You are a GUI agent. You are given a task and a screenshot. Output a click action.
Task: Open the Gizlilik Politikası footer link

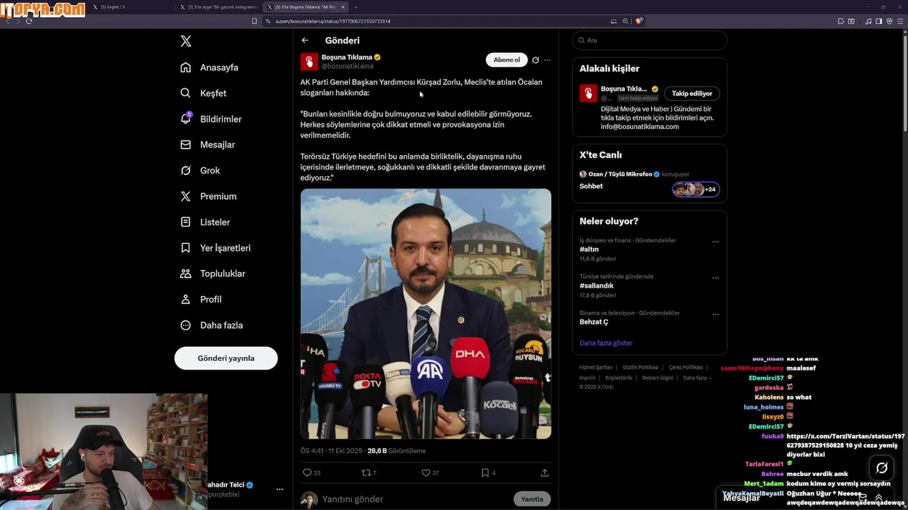click(641, 368)
